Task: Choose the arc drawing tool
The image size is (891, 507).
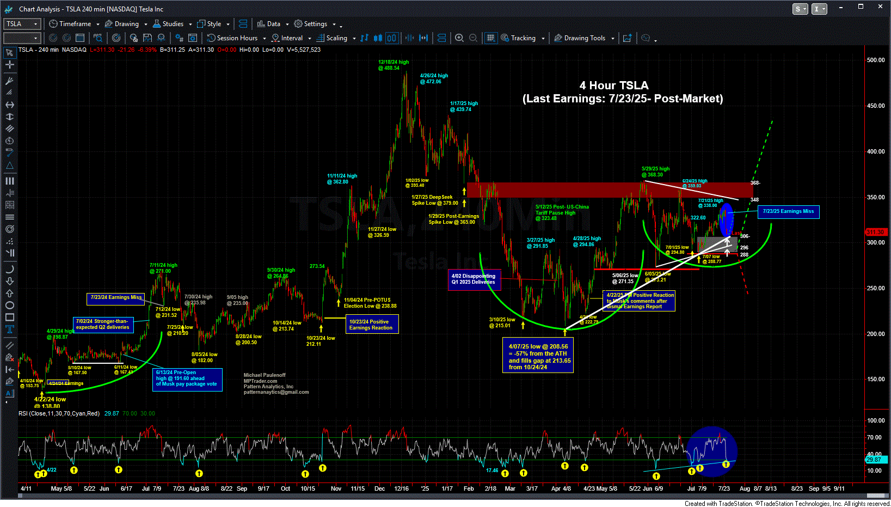Action: (x=9, y=269)
